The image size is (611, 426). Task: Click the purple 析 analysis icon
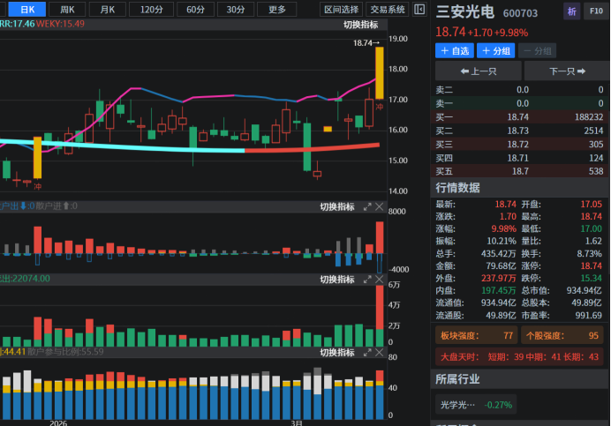571,12
